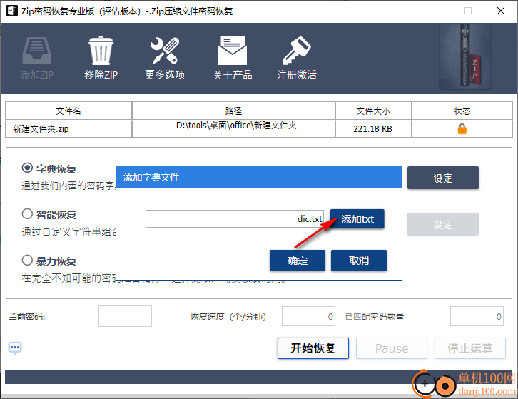Click the 已匹配密码数量 value field
Image resolution: width=518 pixels, height=399 pixels.
[477, 316]
